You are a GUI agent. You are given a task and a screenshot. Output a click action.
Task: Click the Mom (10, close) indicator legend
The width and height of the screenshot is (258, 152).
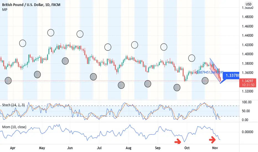(14, 127)
